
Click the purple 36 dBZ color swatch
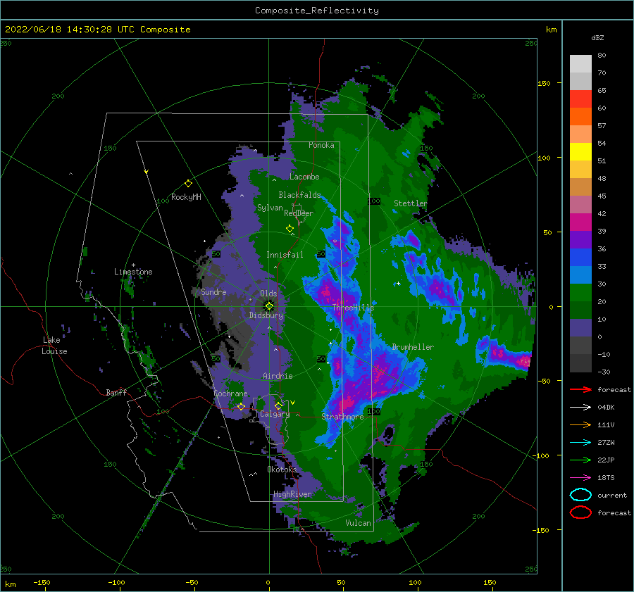pyautogui.click(x=580, y=240)
